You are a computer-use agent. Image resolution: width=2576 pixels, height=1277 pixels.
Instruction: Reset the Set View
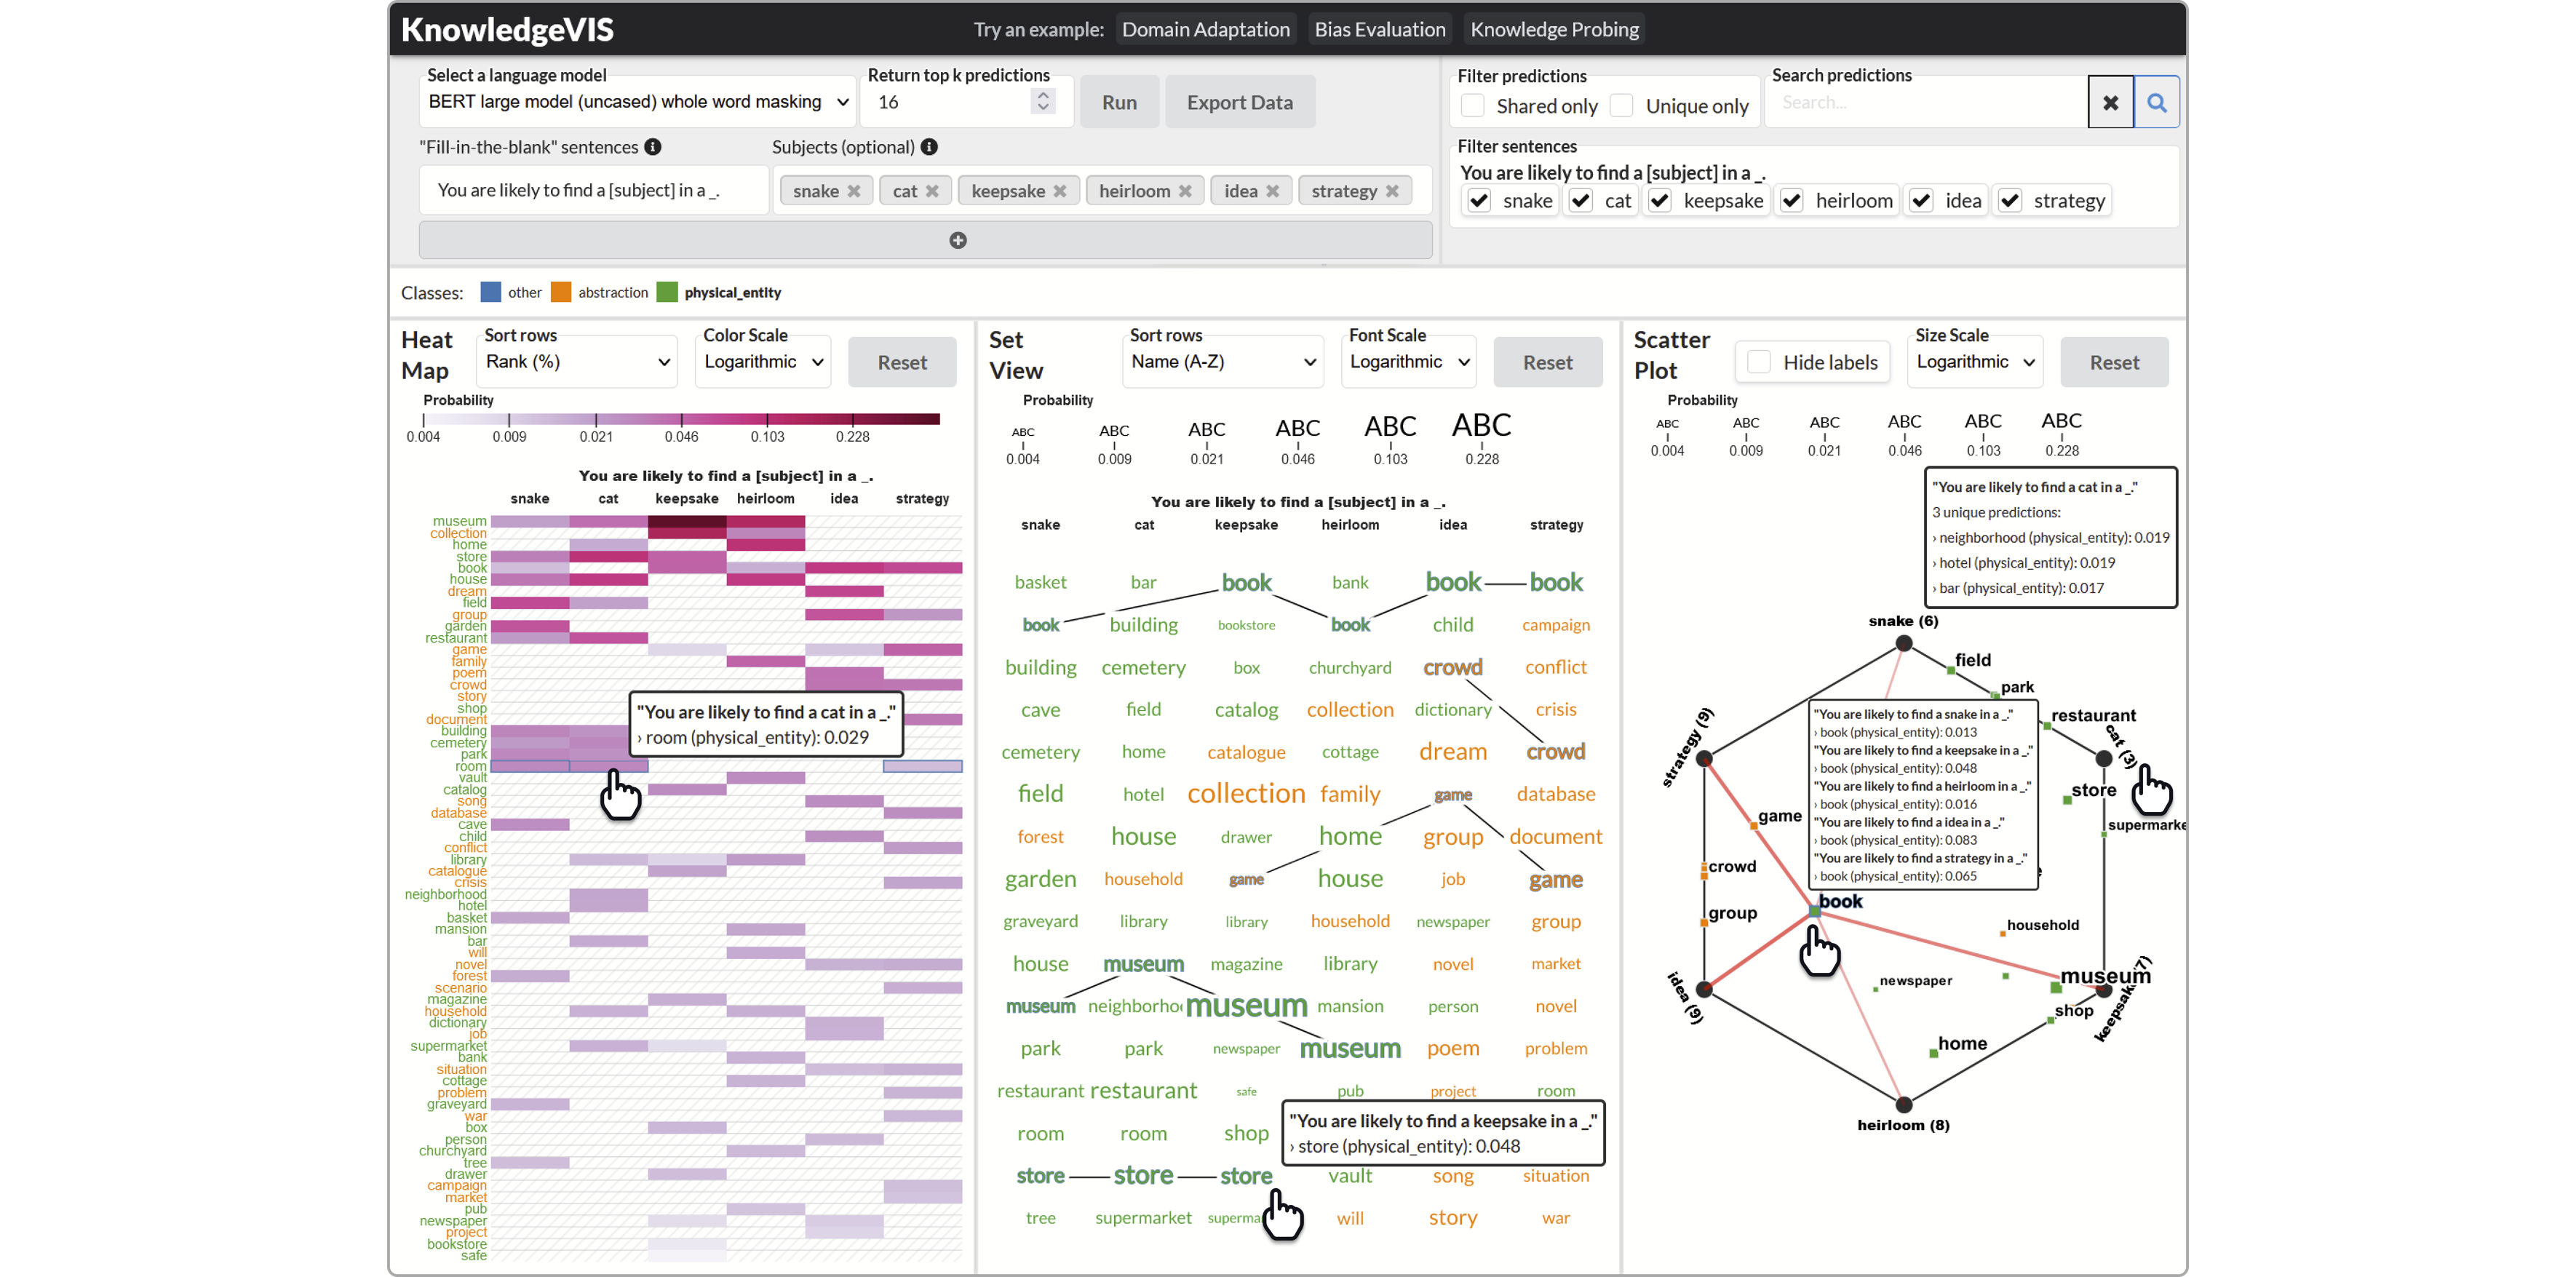(x=1548, y=362)
